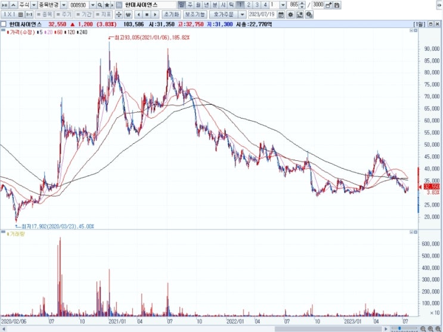Click the collapse up-arrow button in the toolbar
Viewport: 443px width, 332px height.
pos(14,5)
